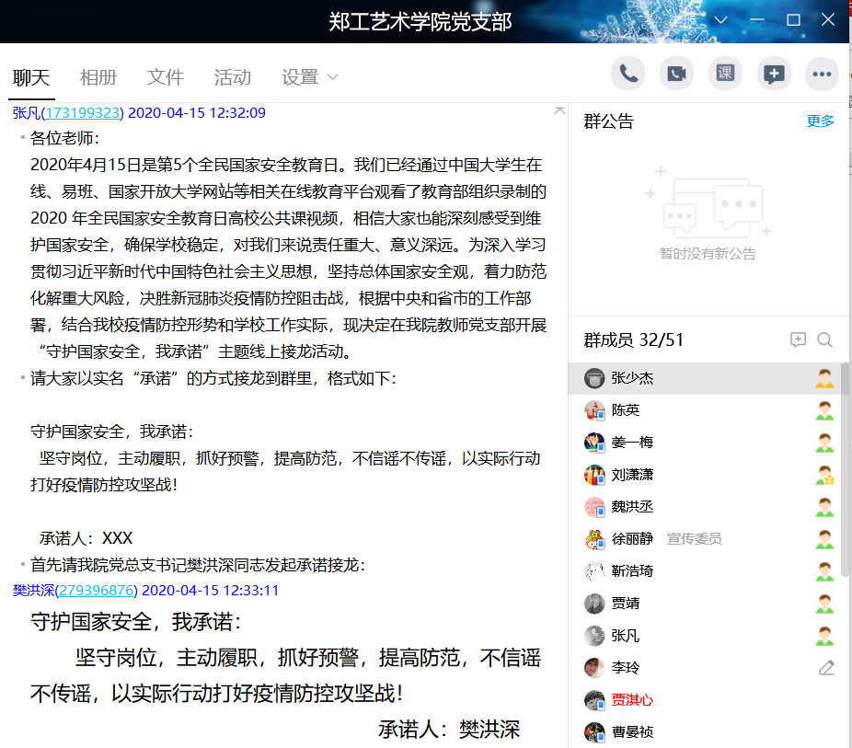Image resolution: width=852 pixels, height=748 pixels.
Task: Click 张凡's QQ number 173199323 link
Action: pos(83,113)
